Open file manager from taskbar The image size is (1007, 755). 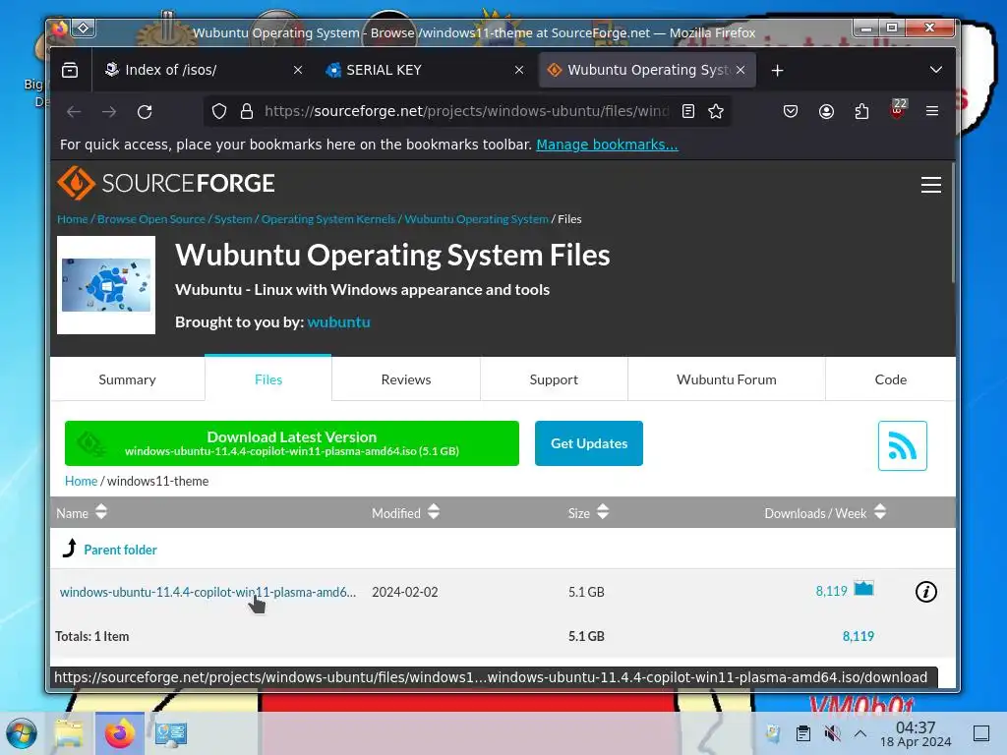[x=69, y=733]
